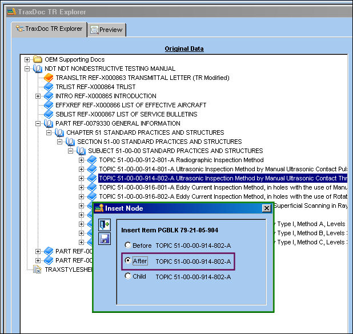The image size is (353, 334).
Task: Click the INTRO REF-X000865 book icon
Action: pos(49,96)
